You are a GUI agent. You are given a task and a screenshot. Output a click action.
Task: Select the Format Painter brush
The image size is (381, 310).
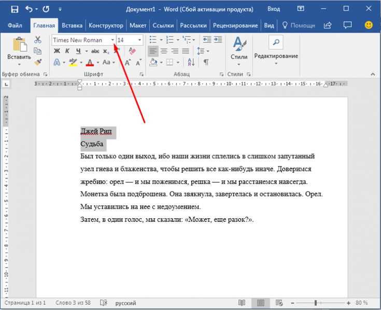tap(38, 62)
